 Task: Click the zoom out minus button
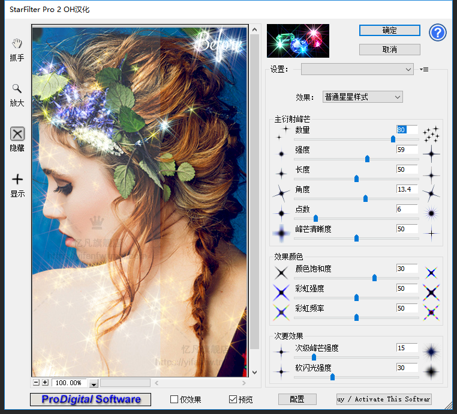point(37,383)
